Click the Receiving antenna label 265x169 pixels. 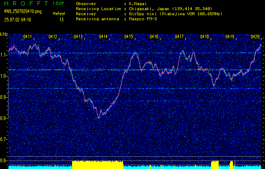(x=97, y=19)
